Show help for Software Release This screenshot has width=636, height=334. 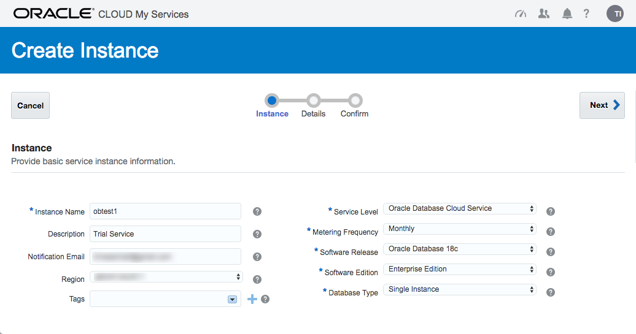point(551,252)
